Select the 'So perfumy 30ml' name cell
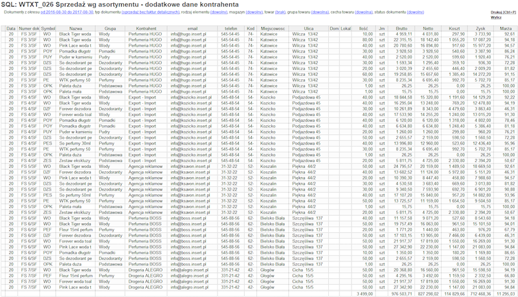Viewport: 518px width, 297px height. (x=76, y=143)
